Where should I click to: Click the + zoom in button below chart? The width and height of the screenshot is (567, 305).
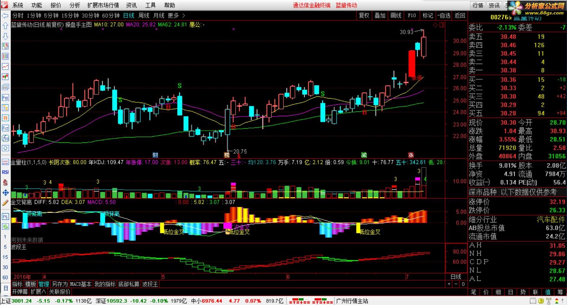[x=449, y=284]
